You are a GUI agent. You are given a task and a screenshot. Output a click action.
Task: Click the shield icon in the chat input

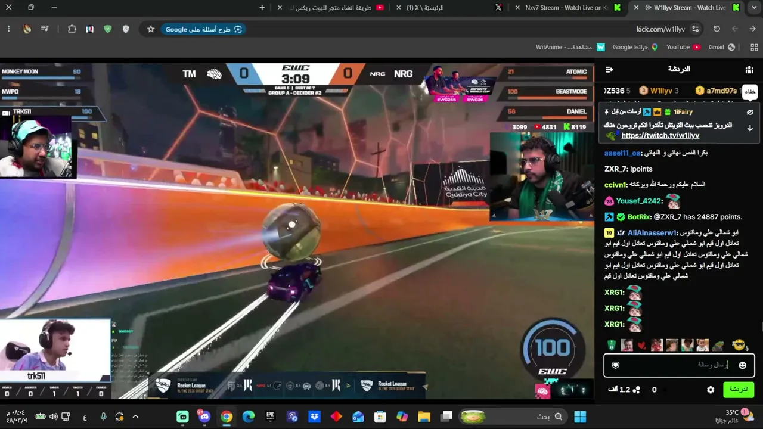coord(616,365)
